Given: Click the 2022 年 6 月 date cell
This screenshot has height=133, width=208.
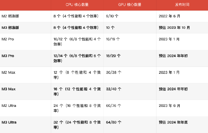Looking at the screenshot, I should pos(169,16).
